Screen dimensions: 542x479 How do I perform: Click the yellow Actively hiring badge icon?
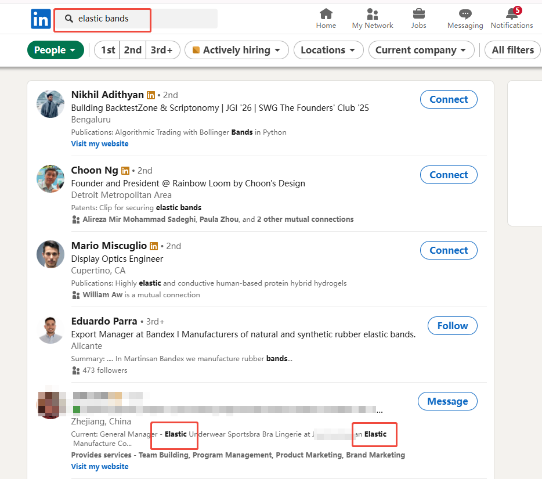coord(196,50)
